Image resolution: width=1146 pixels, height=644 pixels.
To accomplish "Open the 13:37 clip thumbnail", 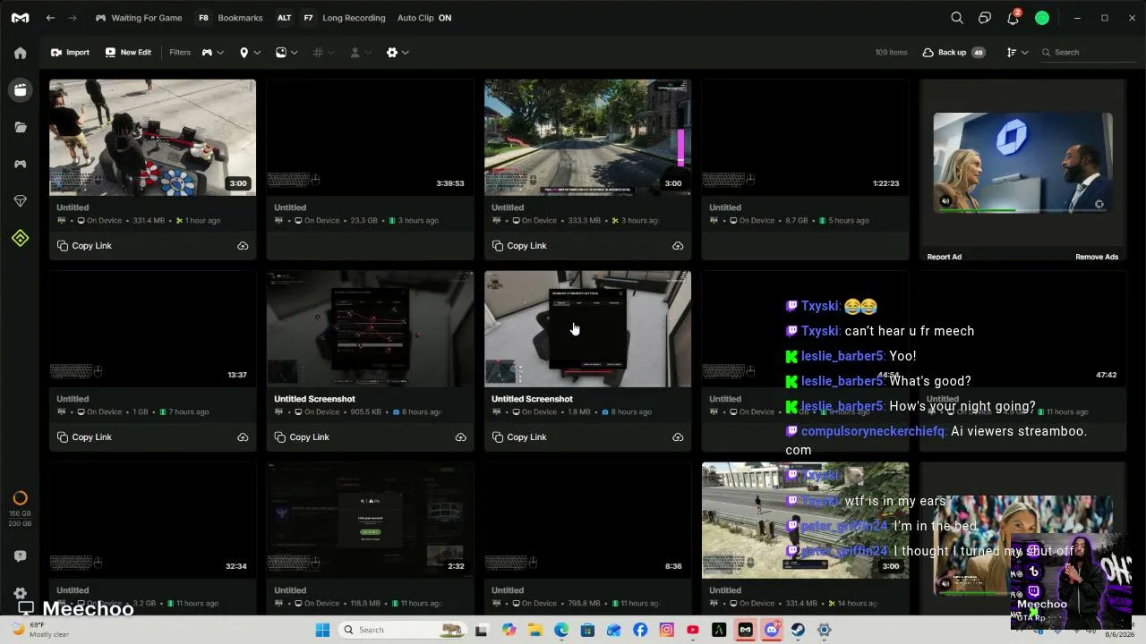I will (x=152, y=329).
